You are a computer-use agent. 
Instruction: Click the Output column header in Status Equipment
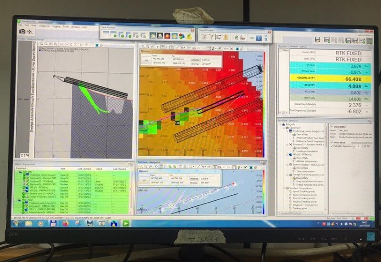(x=99, y=169)
